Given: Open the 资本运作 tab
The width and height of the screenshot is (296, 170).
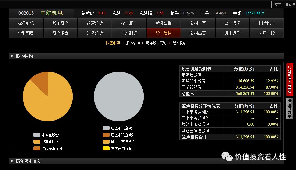Looking at the screenshot, I should [232, 33].
